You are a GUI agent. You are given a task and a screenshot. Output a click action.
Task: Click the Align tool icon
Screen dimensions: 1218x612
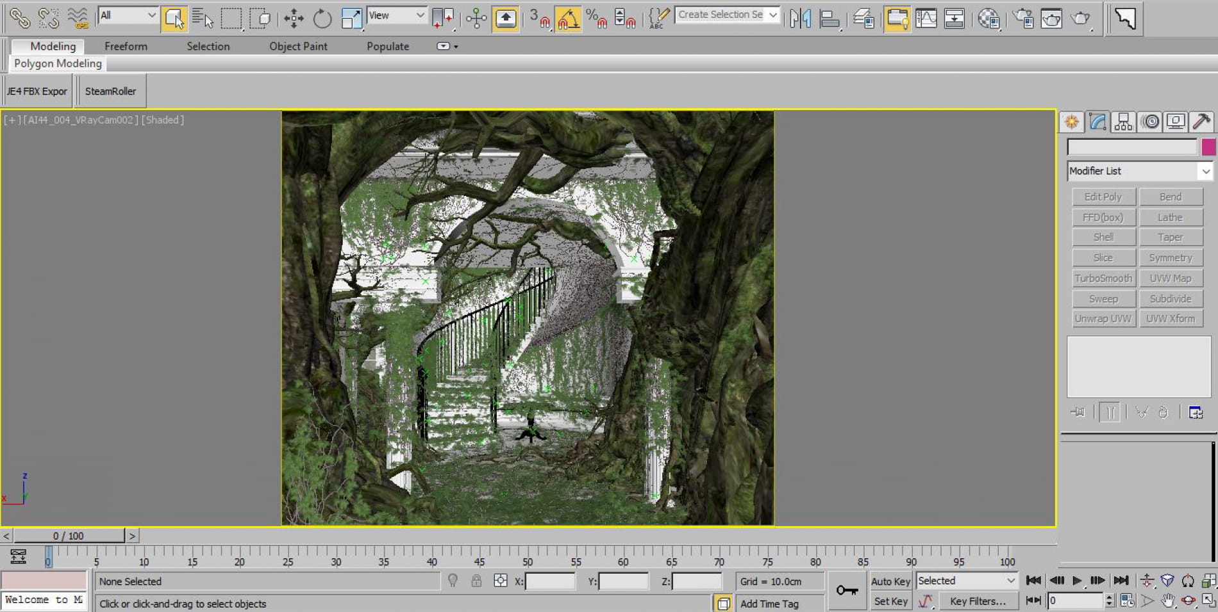pos(830,18)
